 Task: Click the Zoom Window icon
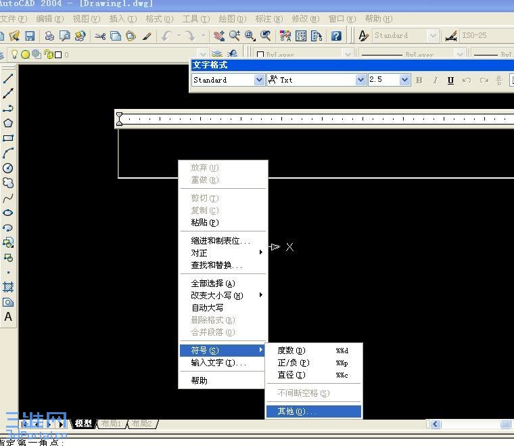(250, 36)
